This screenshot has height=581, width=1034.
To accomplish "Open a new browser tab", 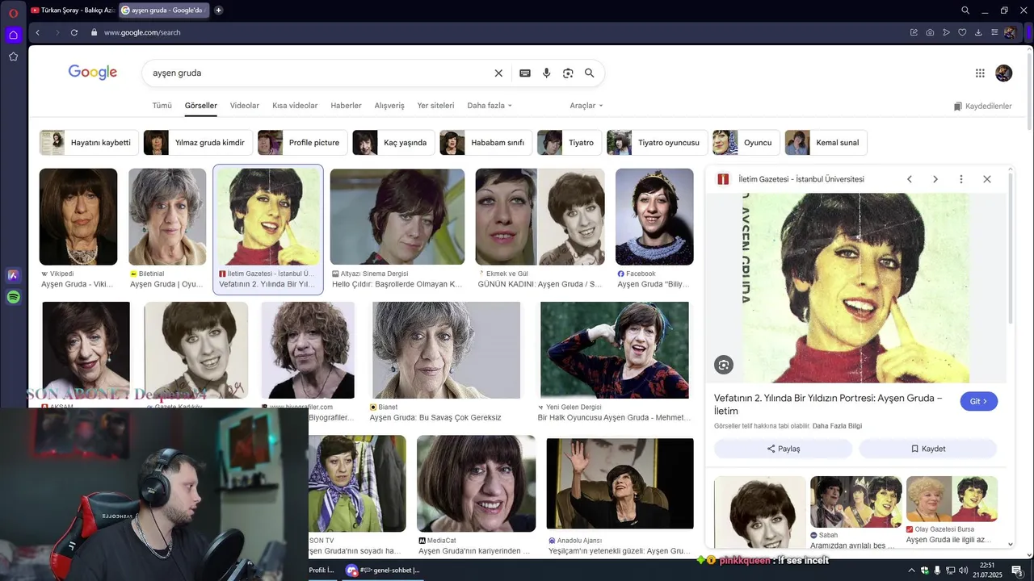I will pos(218,10).
